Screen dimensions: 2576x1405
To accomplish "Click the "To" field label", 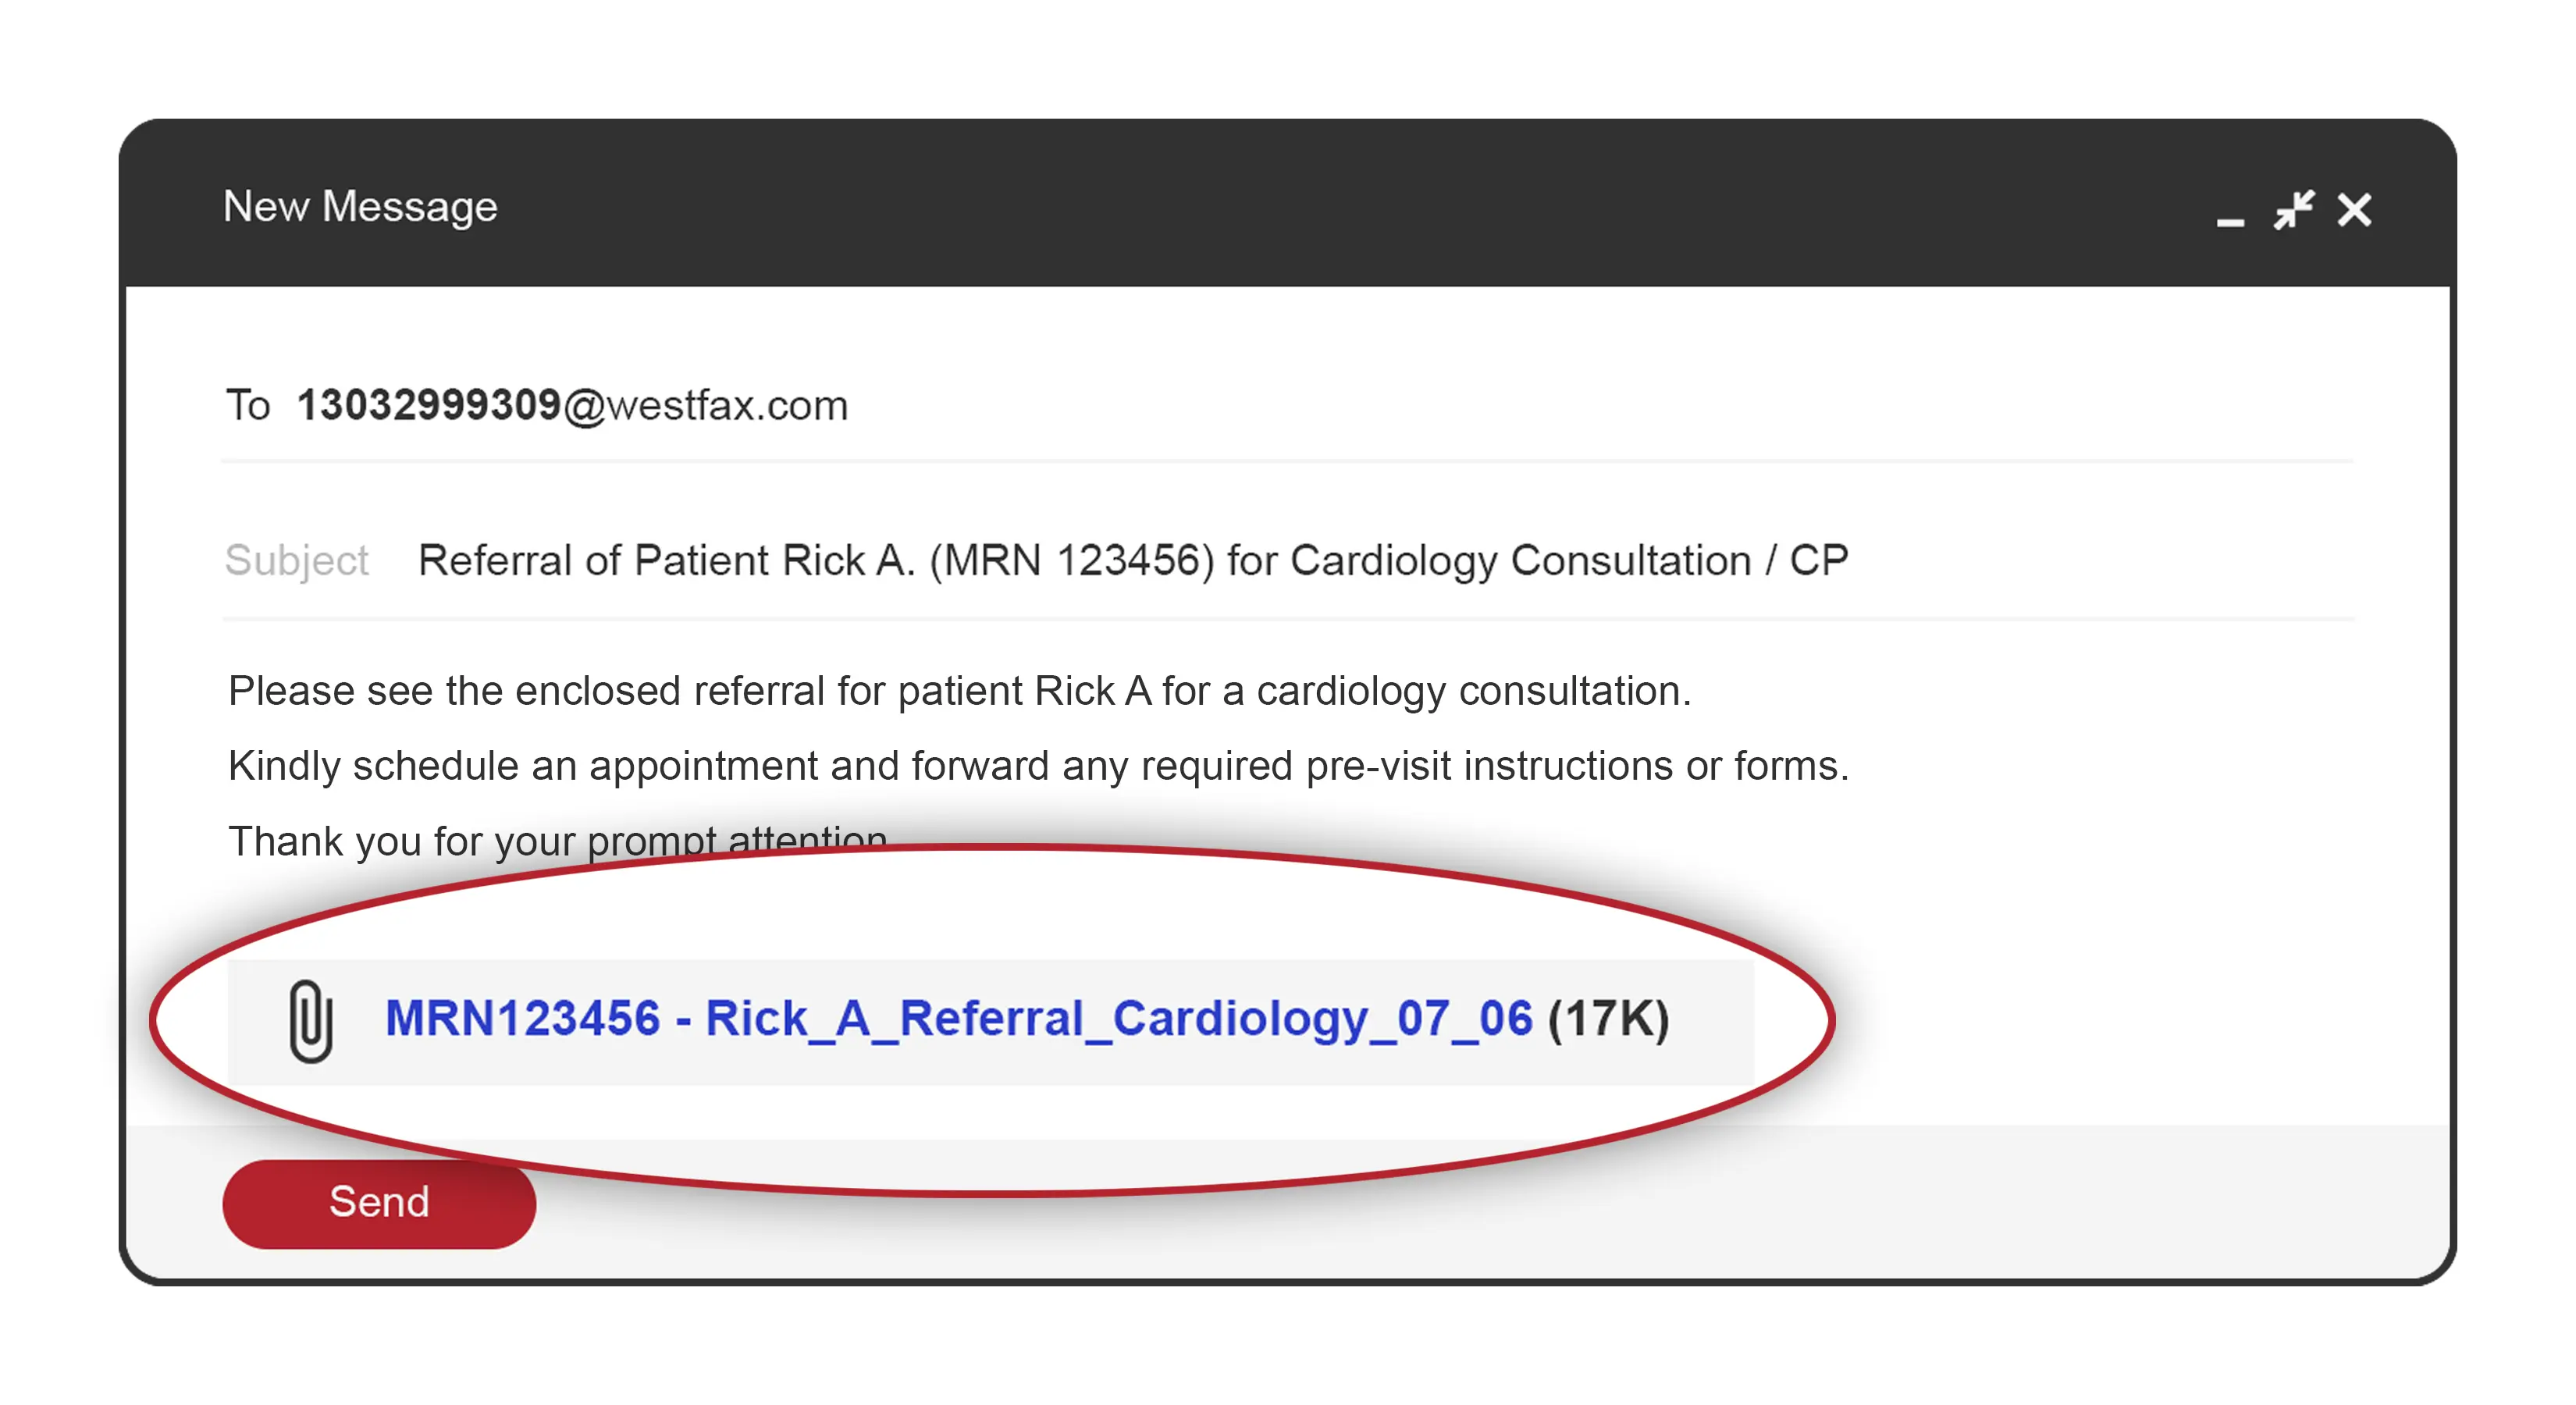I will [x=248, y=405].
